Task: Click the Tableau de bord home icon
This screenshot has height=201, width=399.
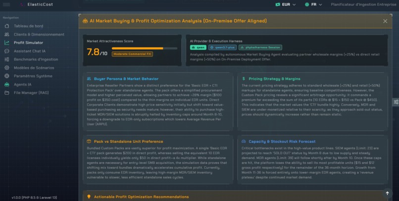Action: tap(7, 26)
